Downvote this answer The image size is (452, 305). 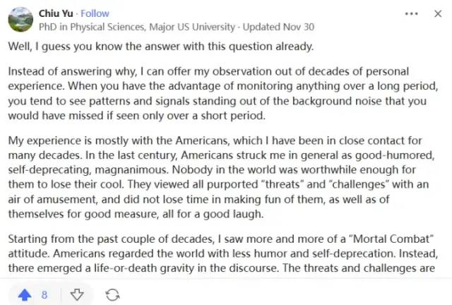tap(78, 294)
